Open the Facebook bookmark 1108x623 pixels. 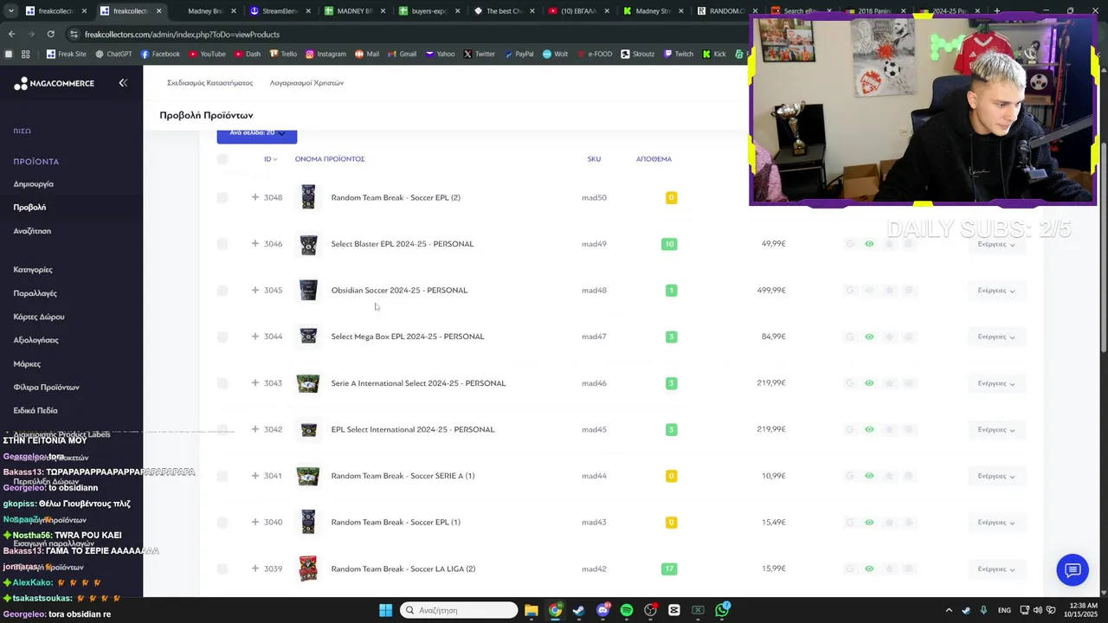[x=160, y=54]
